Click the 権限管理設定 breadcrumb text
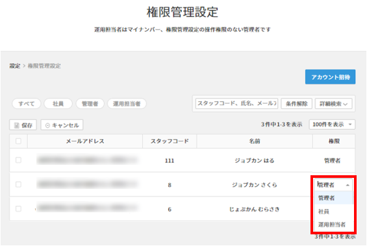This screenshot has height=246, width=367. point(44,66)
